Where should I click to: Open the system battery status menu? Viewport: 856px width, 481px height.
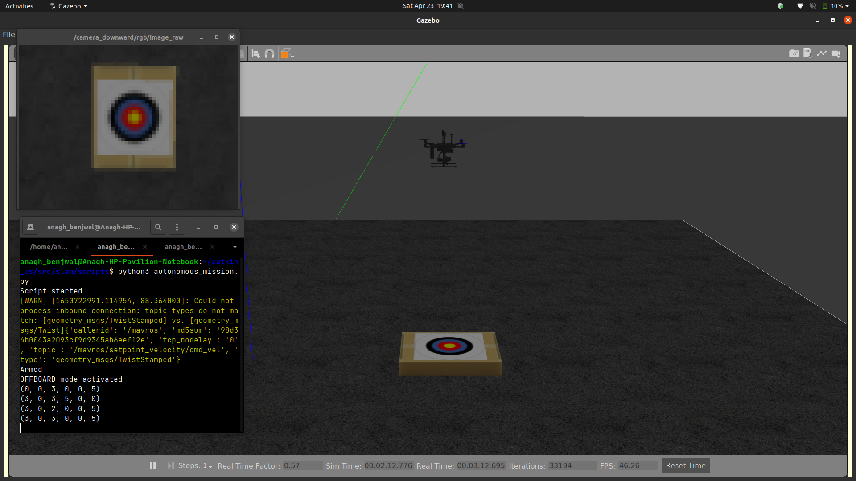point(835,6)
